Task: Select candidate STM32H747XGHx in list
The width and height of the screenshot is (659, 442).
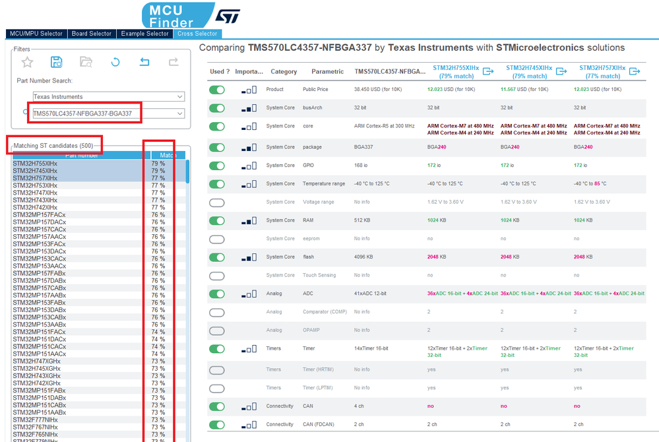Action: pos(99,361)
